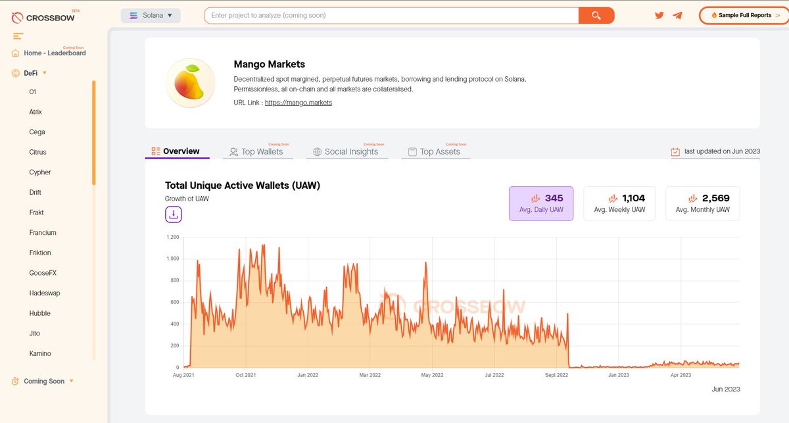Viewport: 789px width, 423px height.
Task: Select the Avg. Monthly UAW card
Action: 703,203
